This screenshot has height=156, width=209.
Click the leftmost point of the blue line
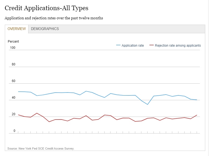coord(18,92)
